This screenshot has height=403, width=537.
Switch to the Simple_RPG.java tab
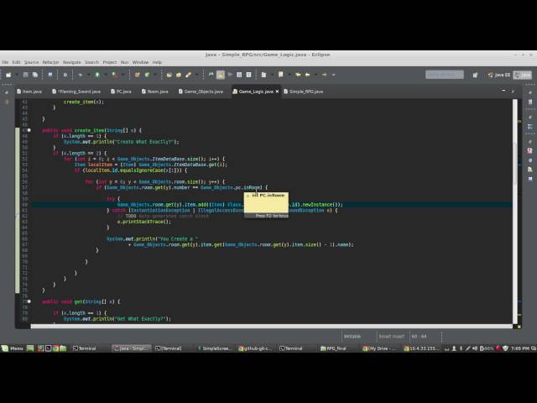click(304, 92)
